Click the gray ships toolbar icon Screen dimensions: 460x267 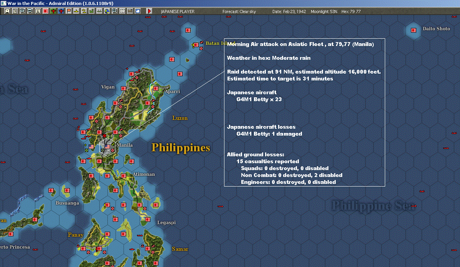pos(99,11)
